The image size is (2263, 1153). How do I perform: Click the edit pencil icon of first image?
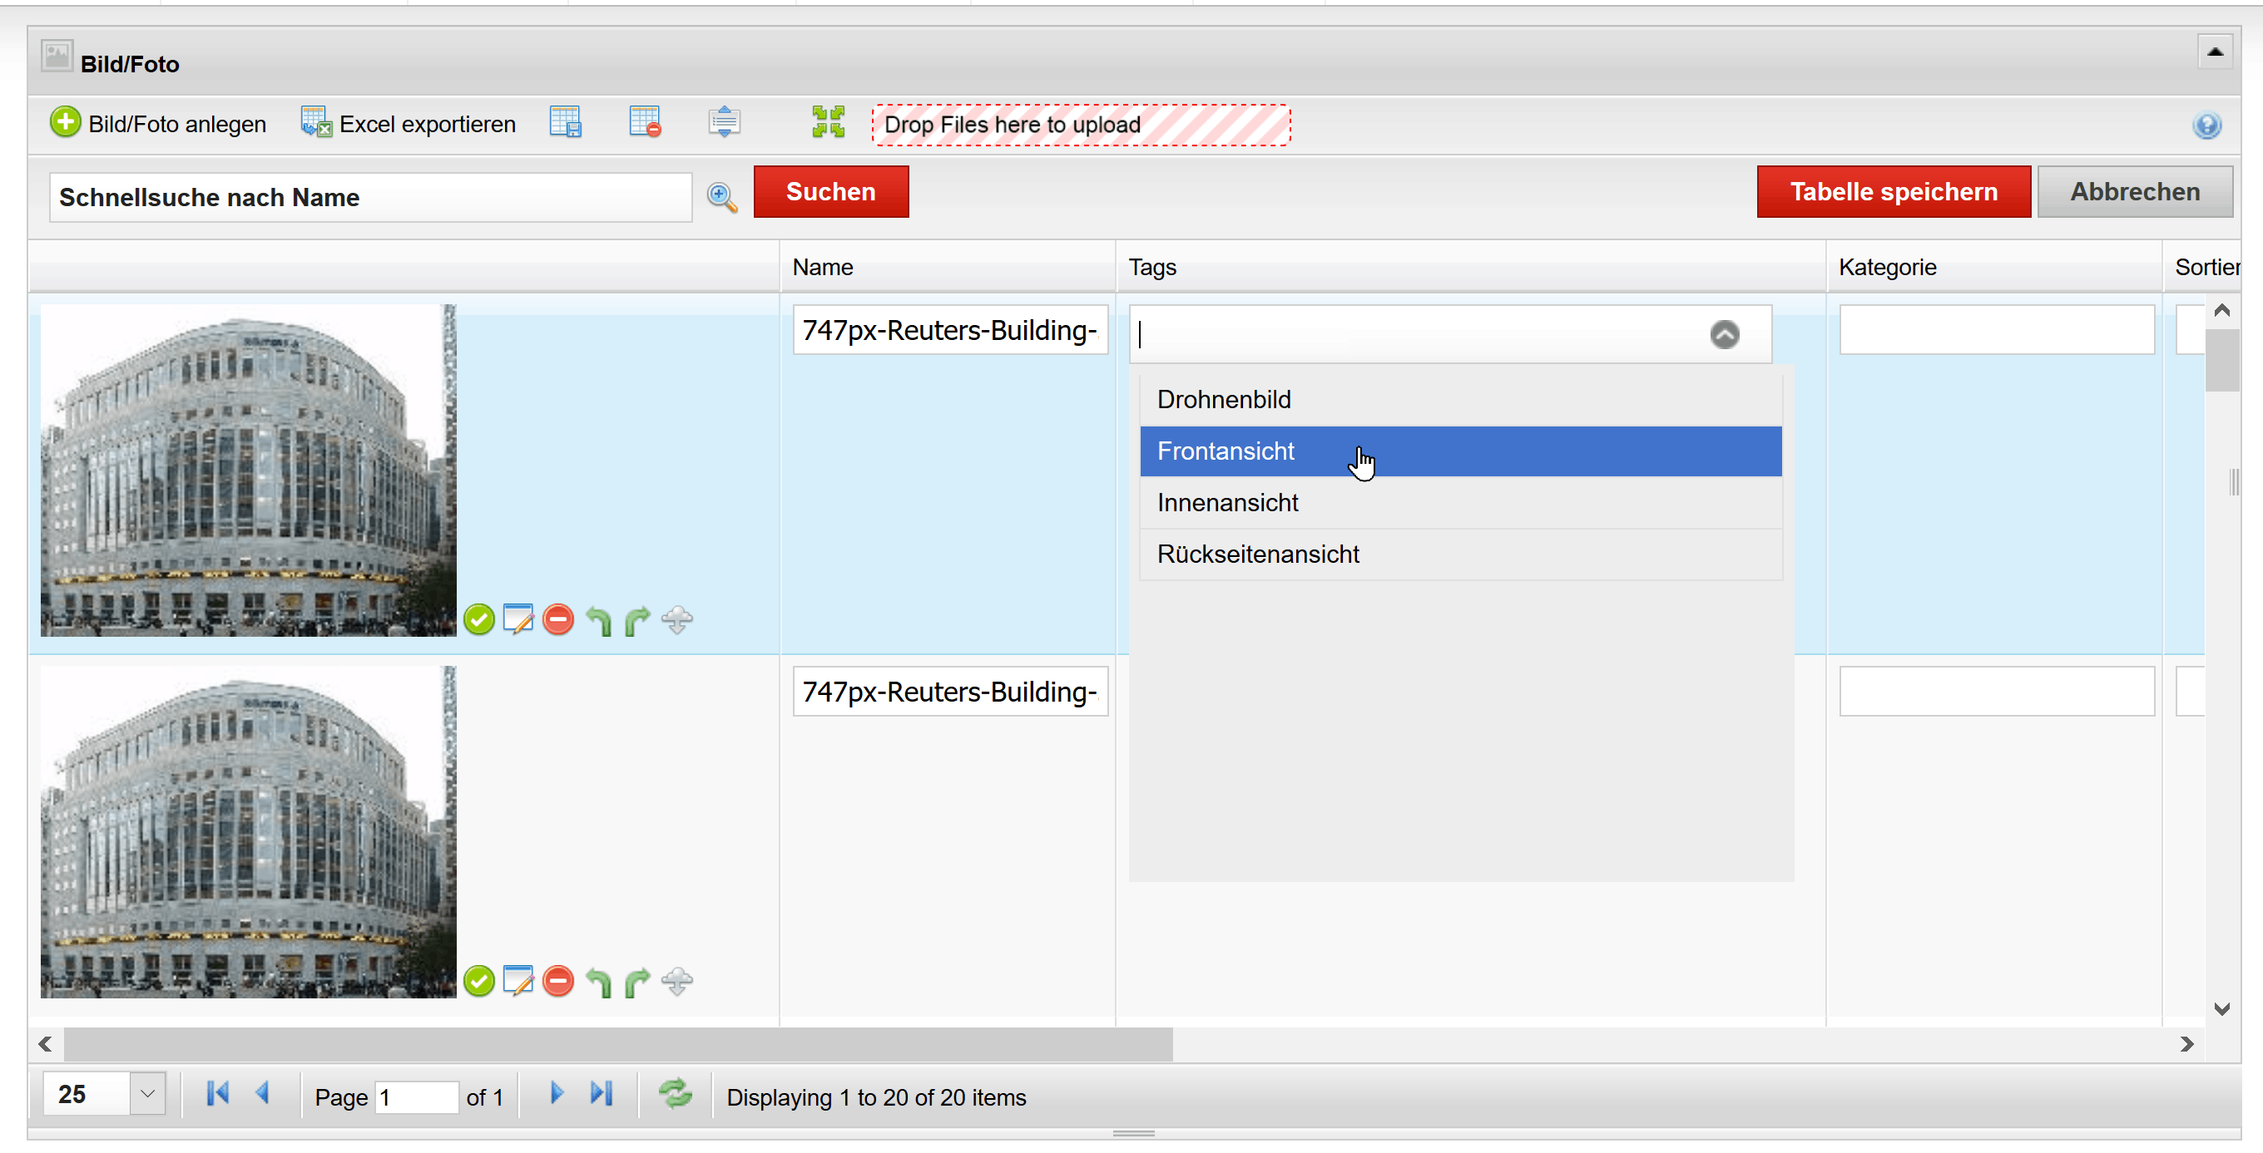click(x=518, y=619)
